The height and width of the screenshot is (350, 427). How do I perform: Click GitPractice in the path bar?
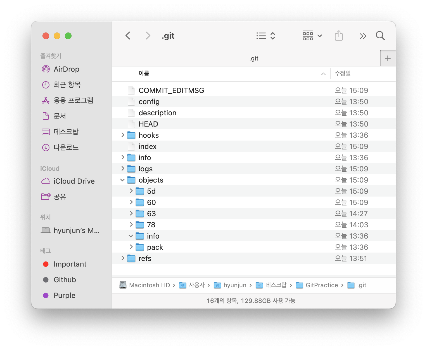tap(317, 285)
